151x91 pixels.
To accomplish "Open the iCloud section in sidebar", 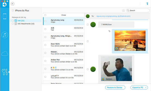I will pos(5,53).
